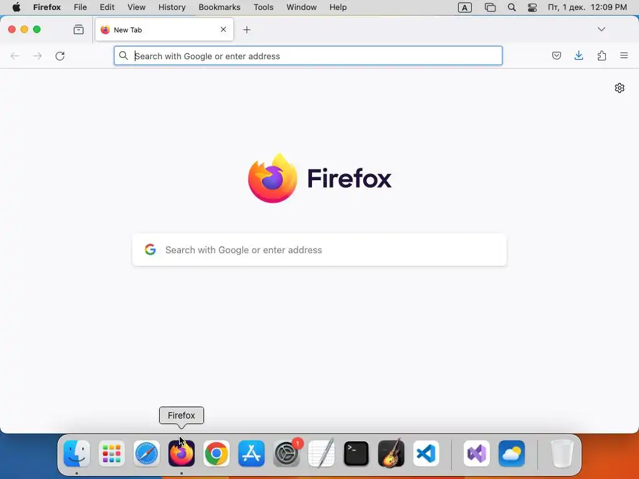Focus the address bar search field

pyautogui.click(x=308, y=56)
